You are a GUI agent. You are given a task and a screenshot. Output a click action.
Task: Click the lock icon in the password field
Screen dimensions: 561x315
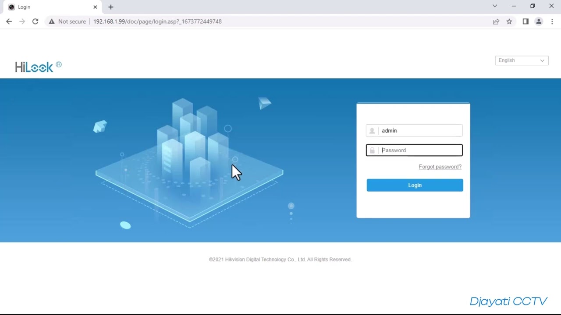(x=372, y=150)
